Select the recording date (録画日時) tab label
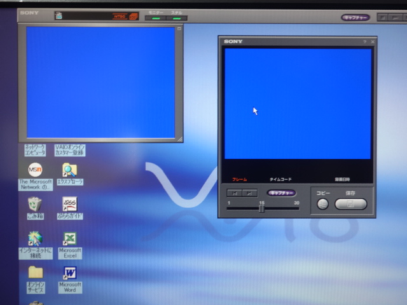 click(x=342, y=180)
